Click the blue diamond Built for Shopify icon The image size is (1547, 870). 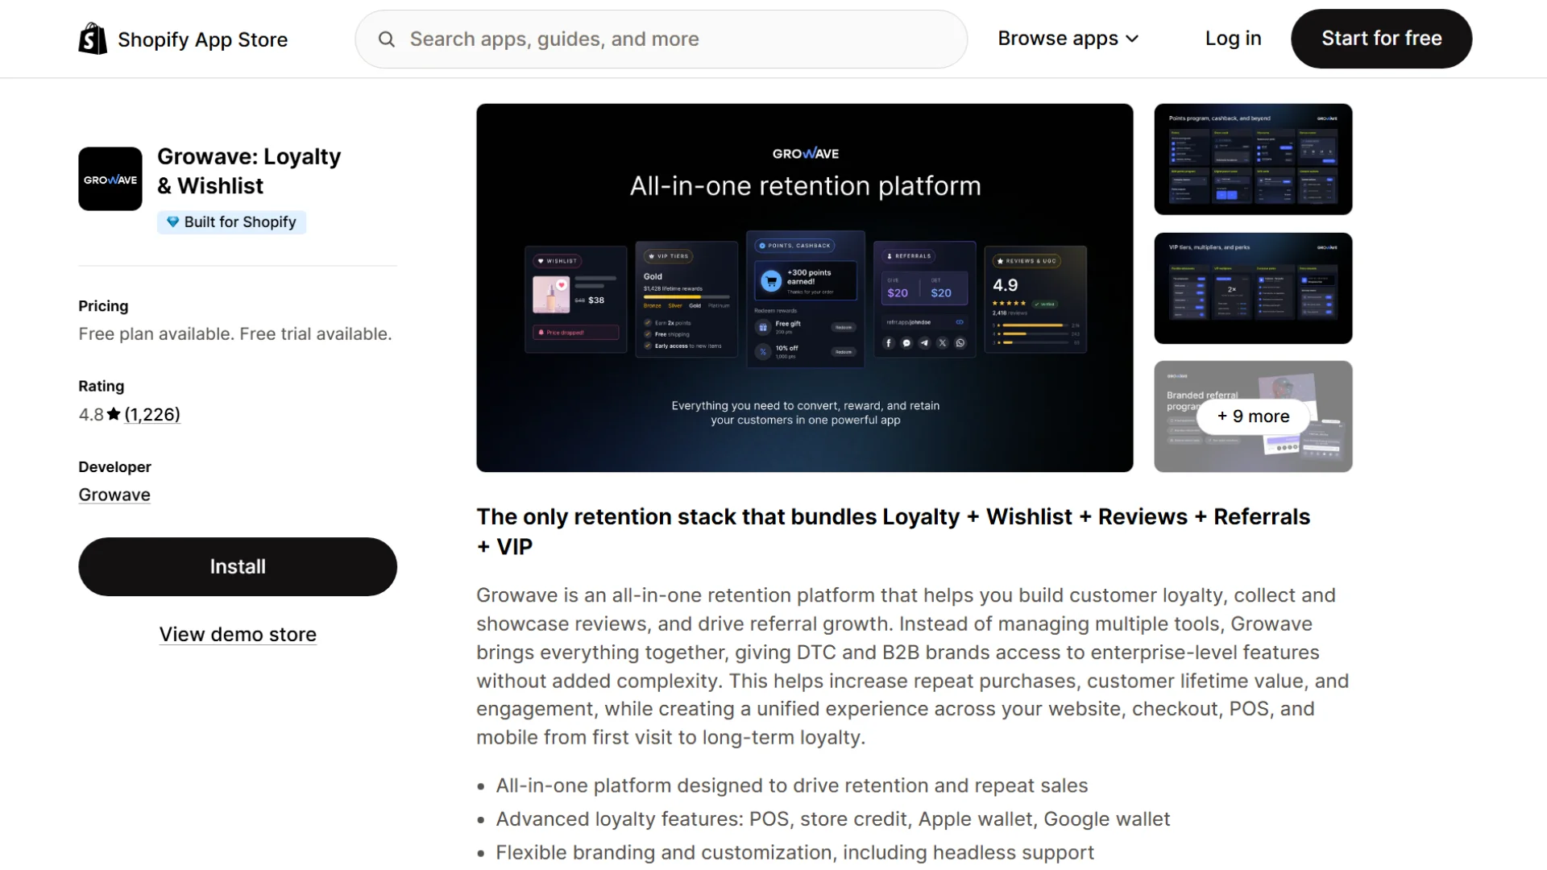tap(172, 222)
